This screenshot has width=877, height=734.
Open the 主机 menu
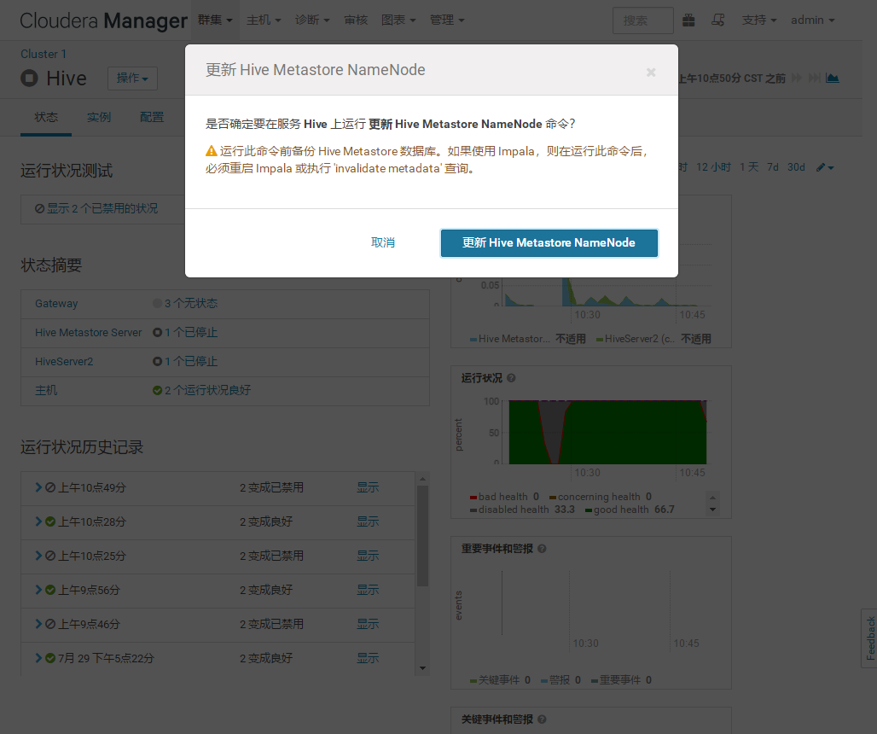click(264, 20)
